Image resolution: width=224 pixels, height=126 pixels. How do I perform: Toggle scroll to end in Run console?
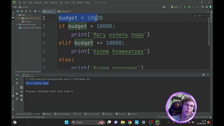click(22, 92)
